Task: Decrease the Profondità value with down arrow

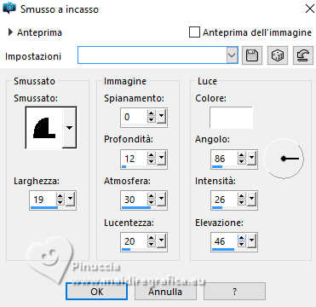Action: [x=152, y=161]
